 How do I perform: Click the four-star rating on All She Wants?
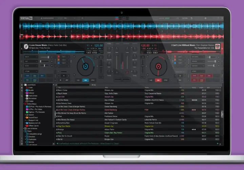click(x=195, y=100)
